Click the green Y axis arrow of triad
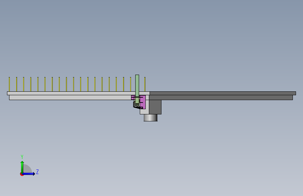Screen dimensions: 303x196 [x=22, y=167]
